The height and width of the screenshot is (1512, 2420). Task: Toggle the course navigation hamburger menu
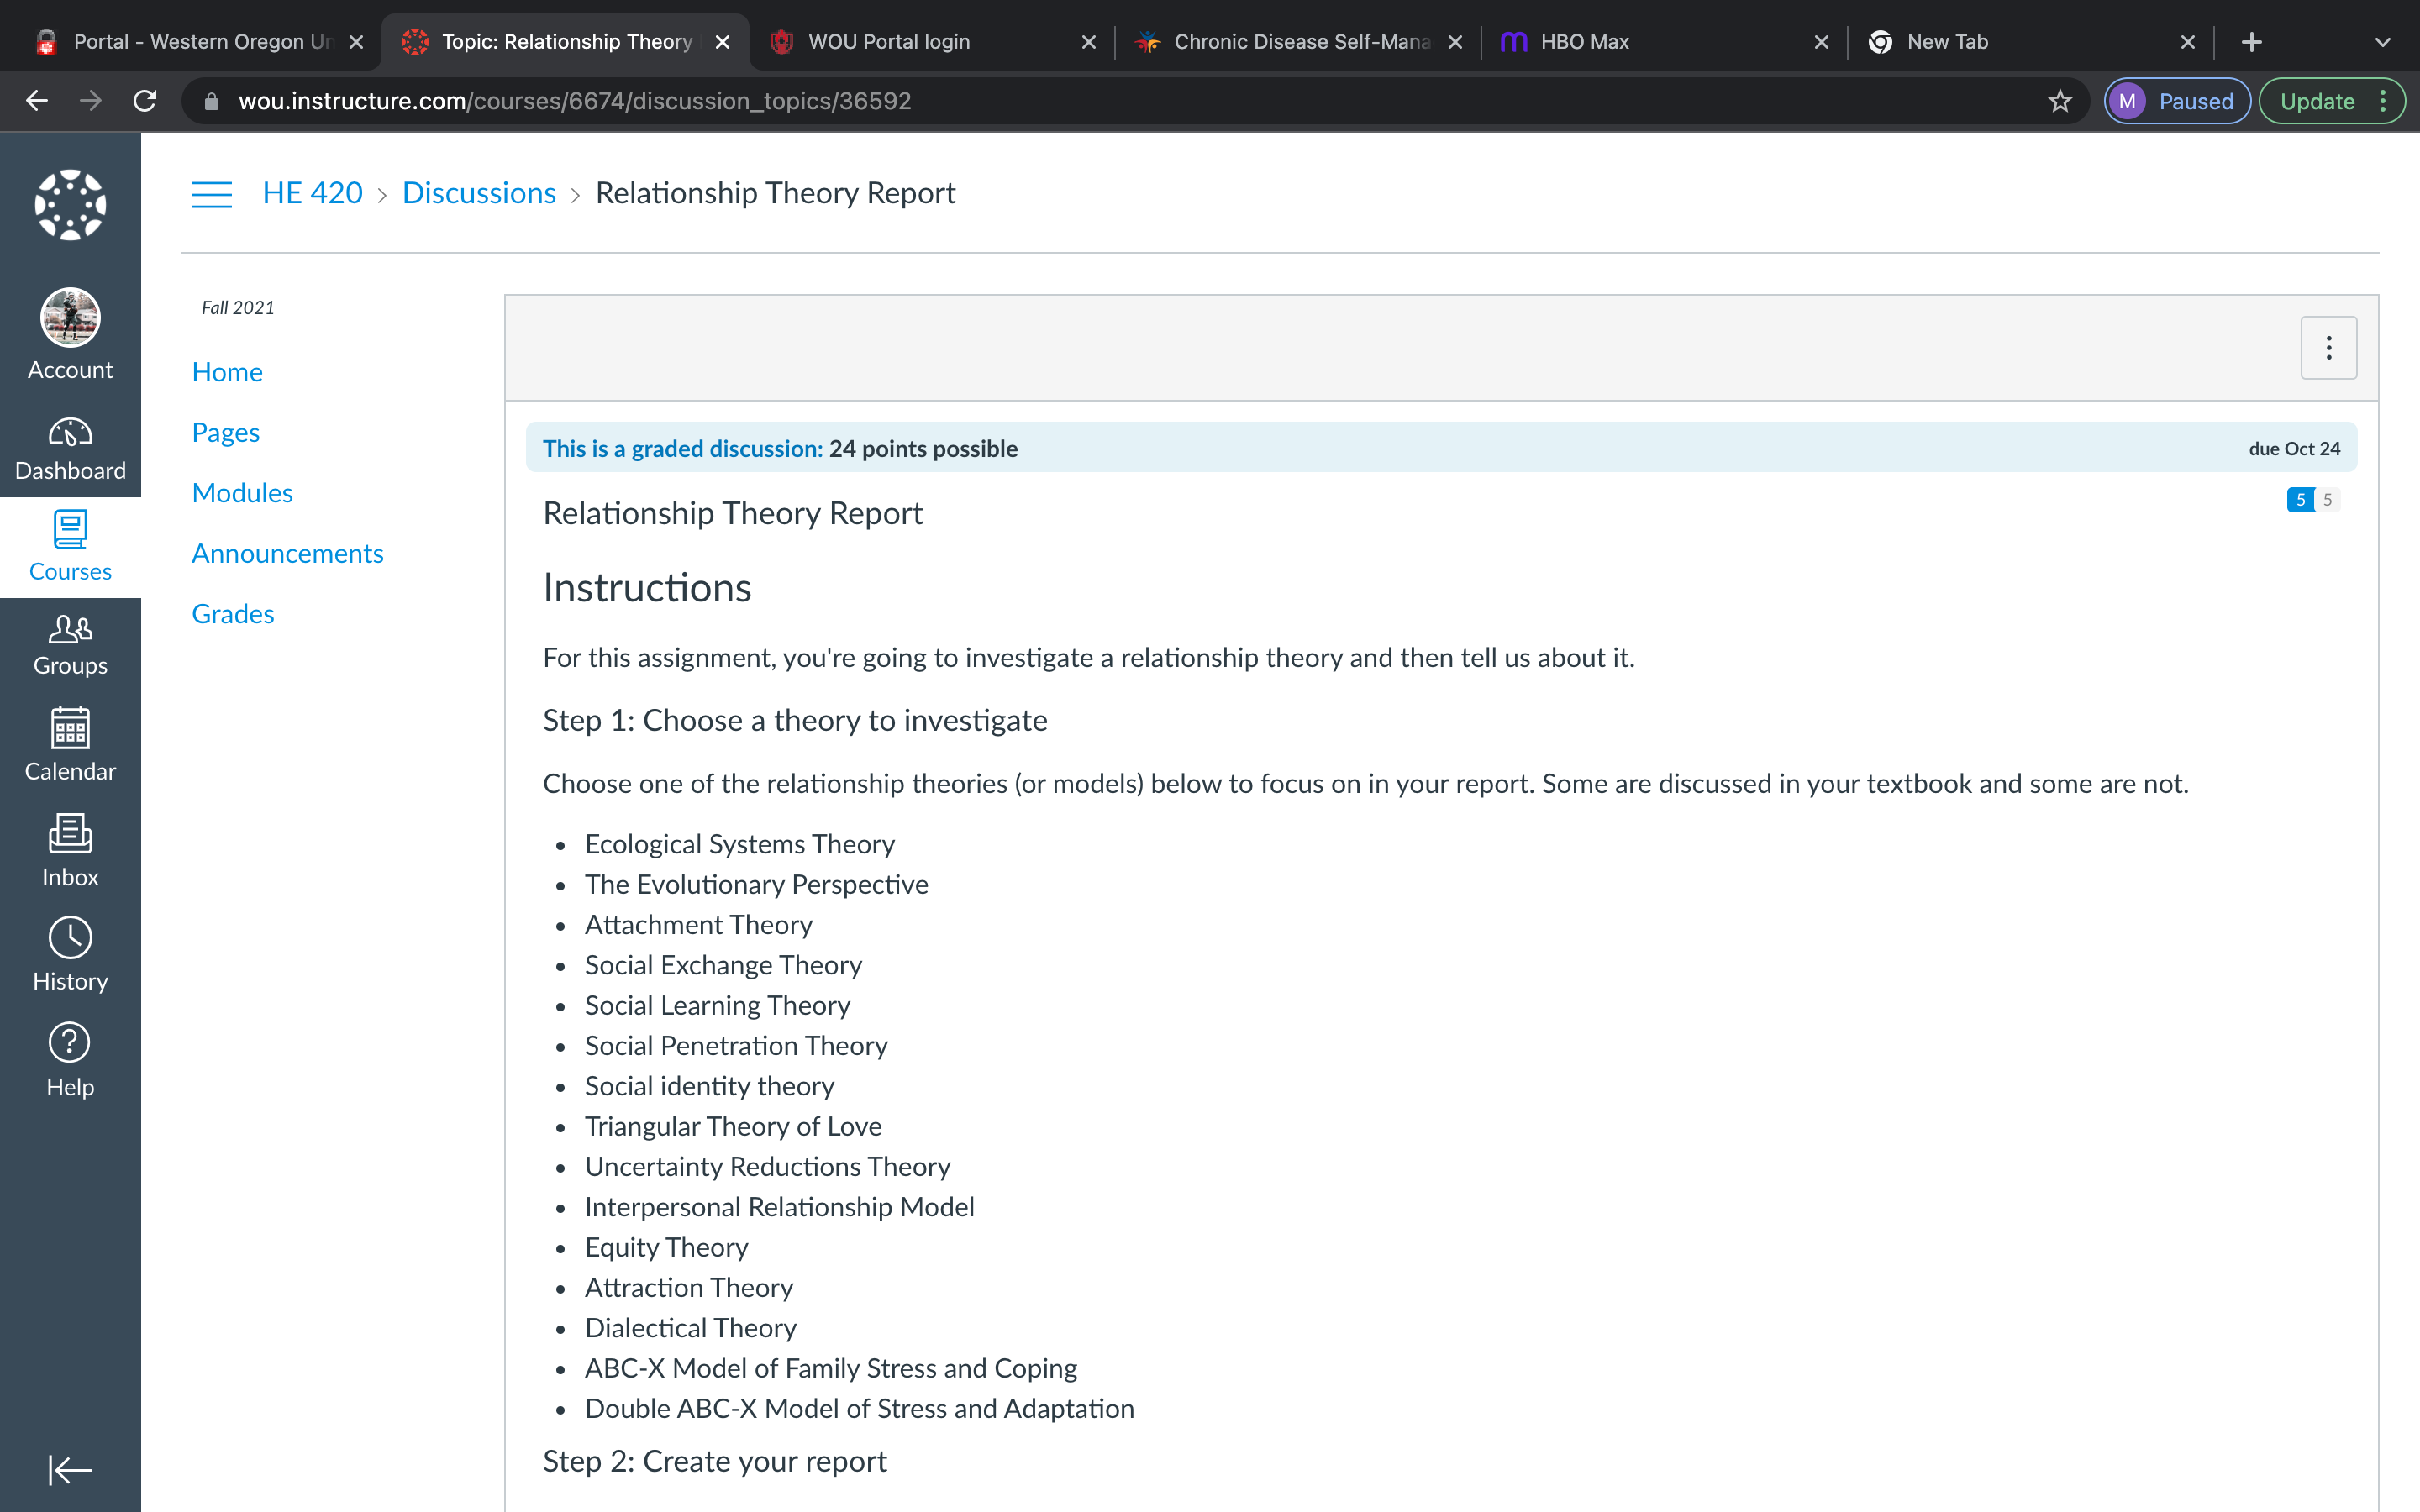tap(211, 194)
